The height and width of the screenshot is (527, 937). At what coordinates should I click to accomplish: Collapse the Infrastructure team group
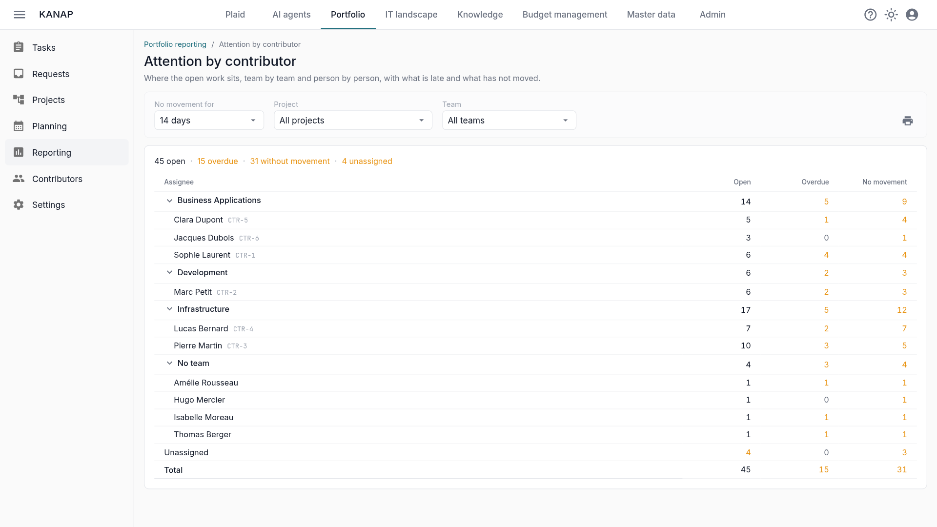169,309
